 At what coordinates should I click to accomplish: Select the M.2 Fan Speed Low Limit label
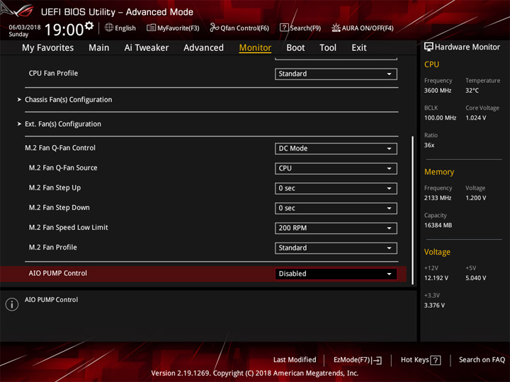(x=68, y=227)
